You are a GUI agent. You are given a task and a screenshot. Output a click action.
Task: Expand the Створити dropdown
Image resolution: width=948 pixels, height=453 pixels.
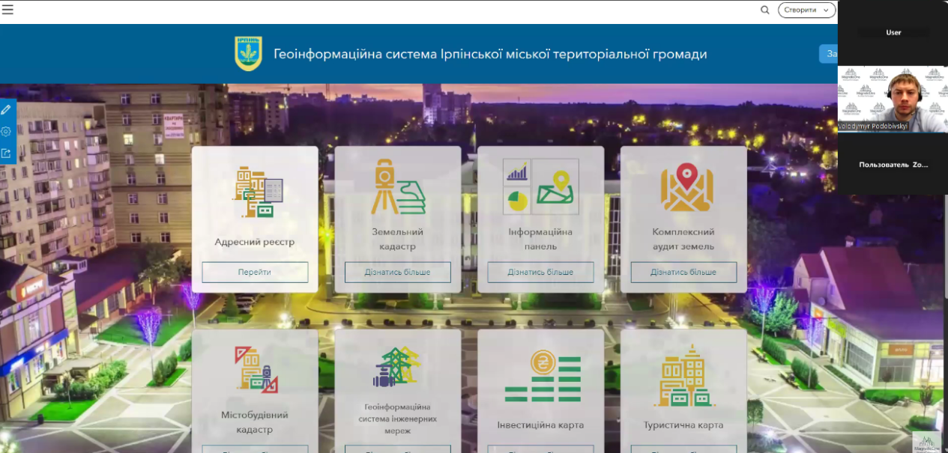pyautogui.click(x=806, y=10)
